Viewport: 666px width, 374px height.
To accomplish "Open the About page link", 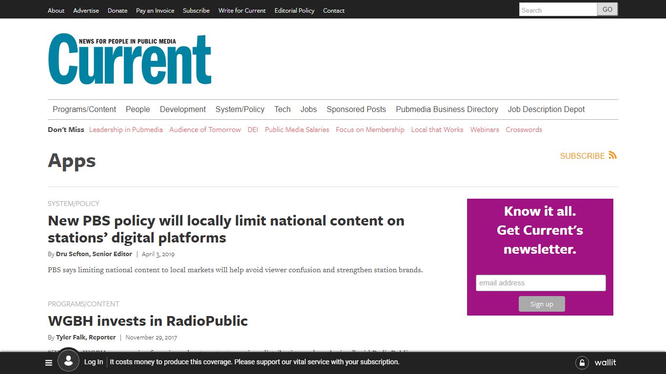I will coord(56,10).
